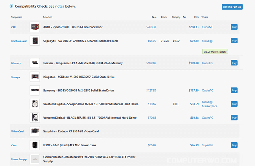
Task: Click the $127.89 Samsung SSD base price
Action: [x=151, y=91]
